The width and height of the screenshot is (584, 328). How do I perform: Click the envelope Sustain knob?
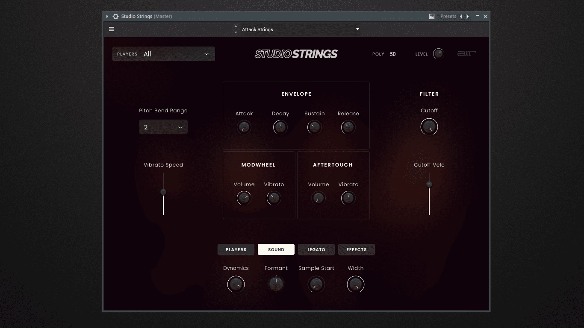[314, 127]
